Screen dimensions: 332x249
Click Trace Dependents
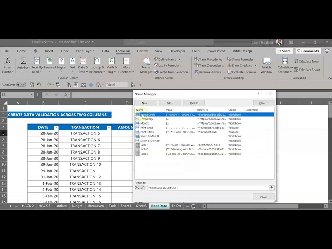click(209, 66)
